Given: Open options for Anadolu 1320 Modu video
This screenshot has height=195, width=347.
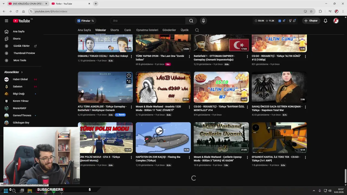Looking at the screenshot, I should (189, 107).
